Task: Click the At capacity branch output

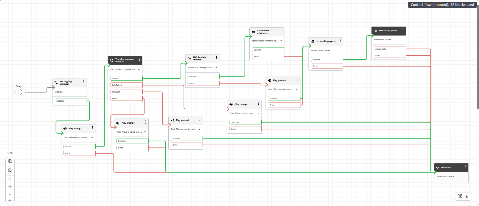Action: coord(390,49)
